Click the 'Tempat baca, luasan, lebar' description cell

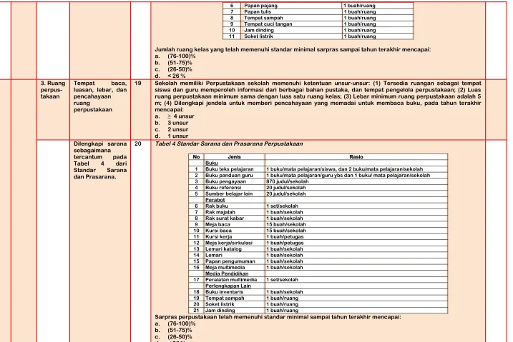pyautogui.click(x=100, y=96)
